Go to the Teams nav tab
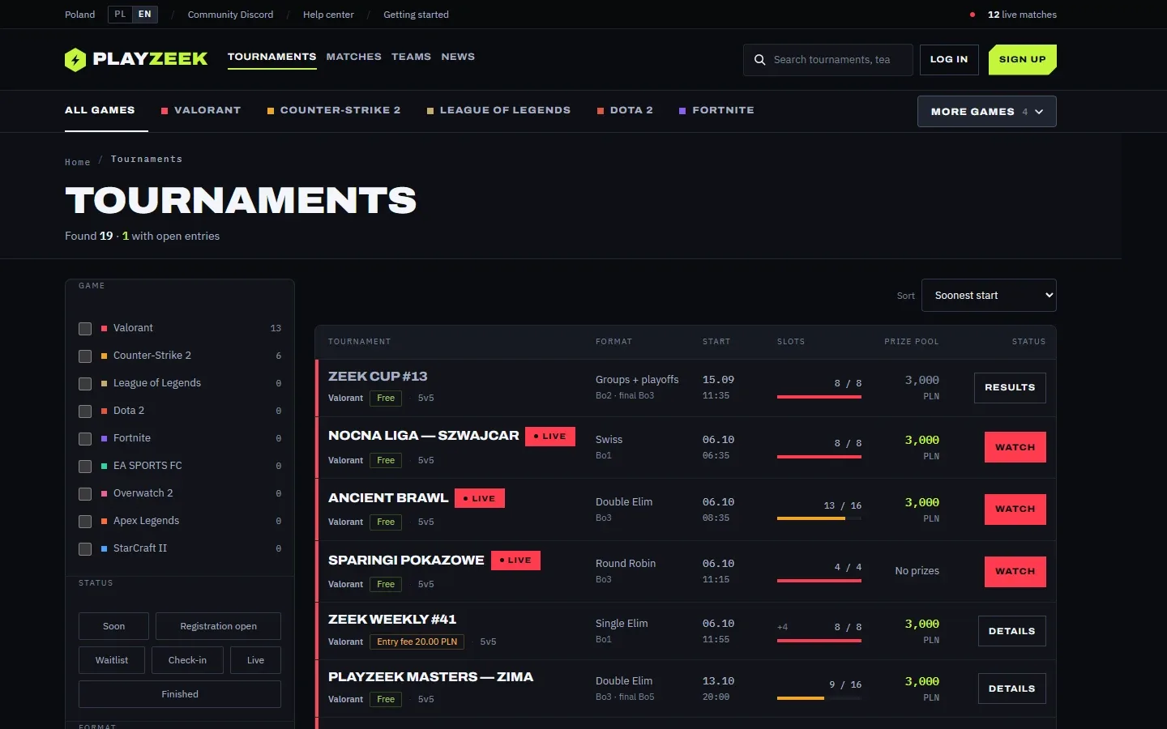This screenshot has width=1167, height=729. 411,57
